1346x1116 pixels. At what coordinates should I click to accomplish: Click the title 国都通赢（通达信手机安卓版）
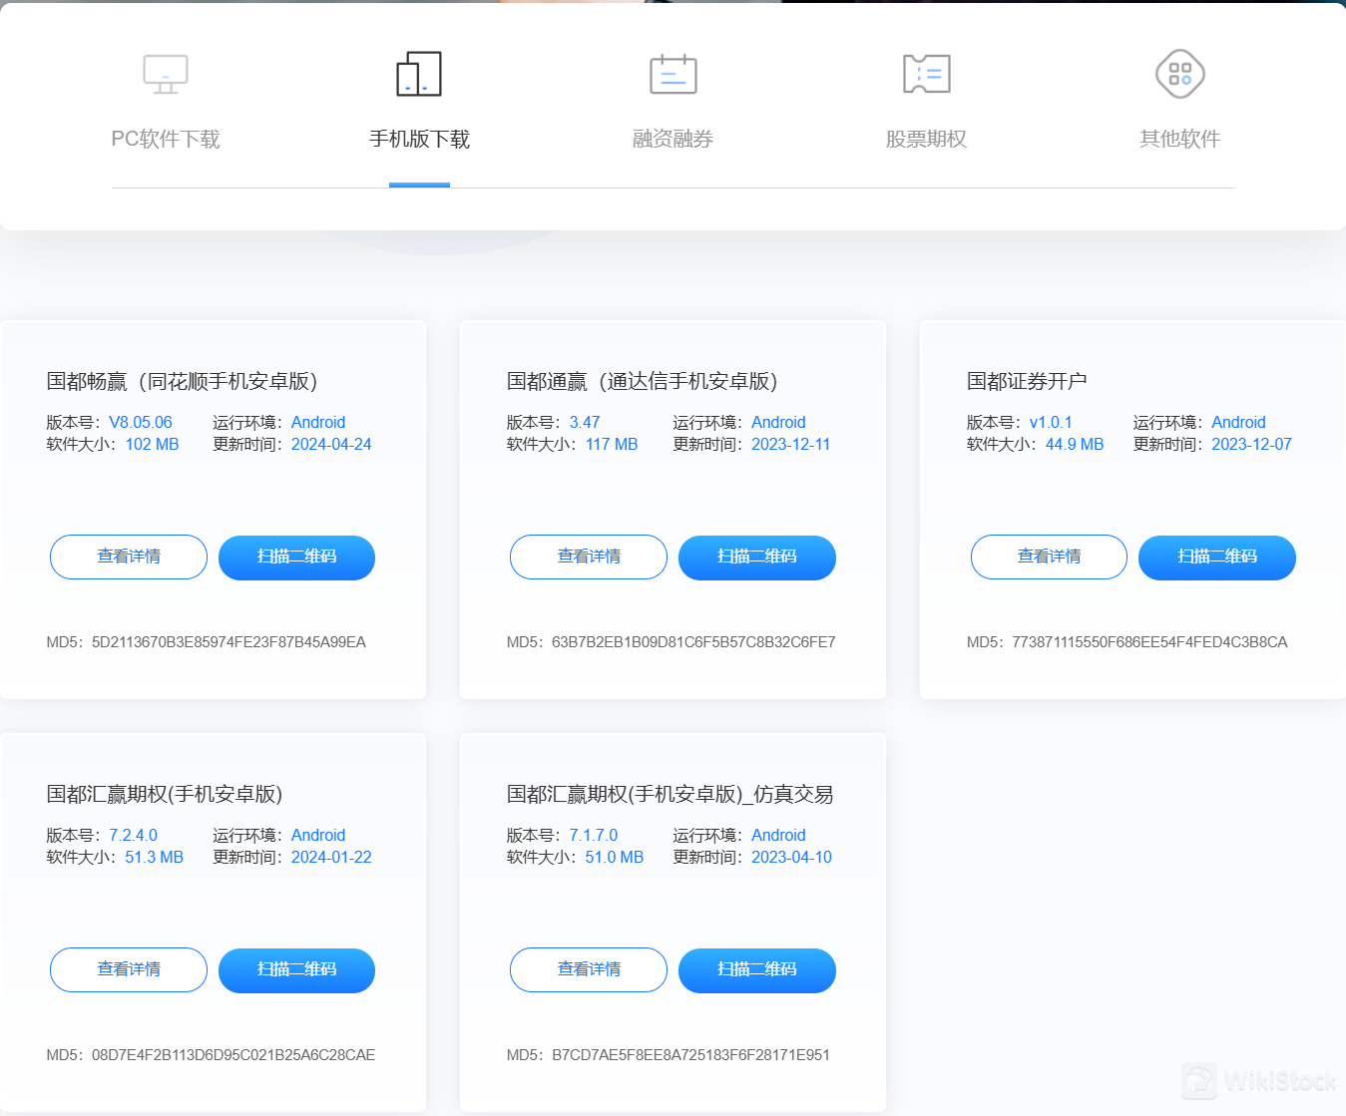[x=642, y=381]
